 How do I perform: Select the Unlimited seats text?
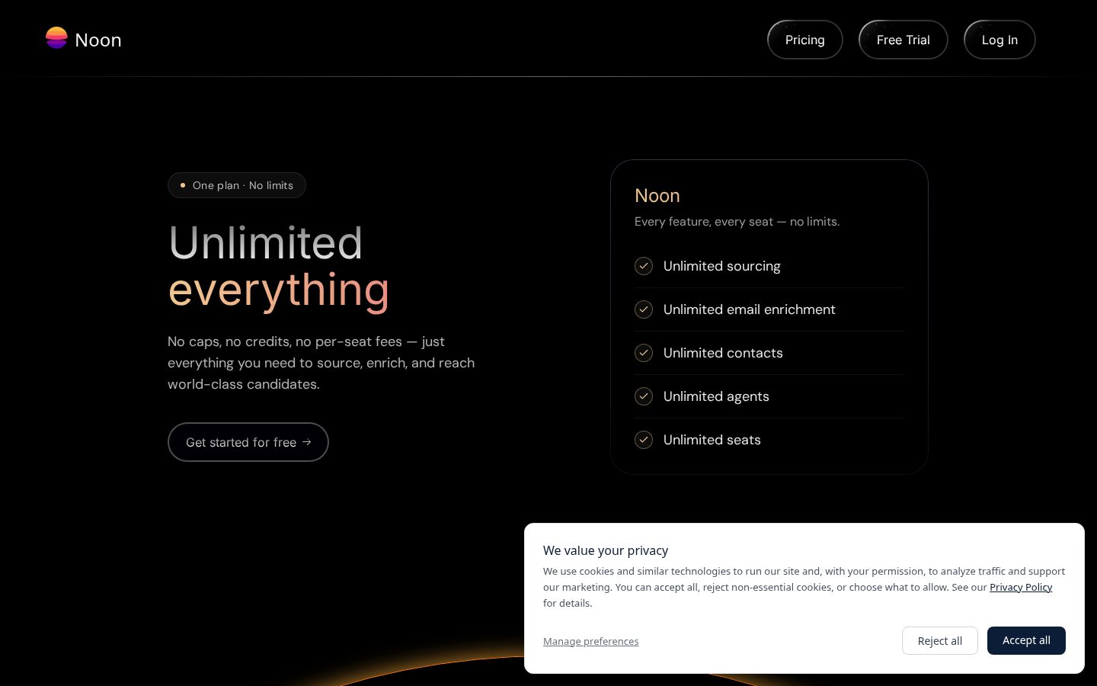pos(712,440)
